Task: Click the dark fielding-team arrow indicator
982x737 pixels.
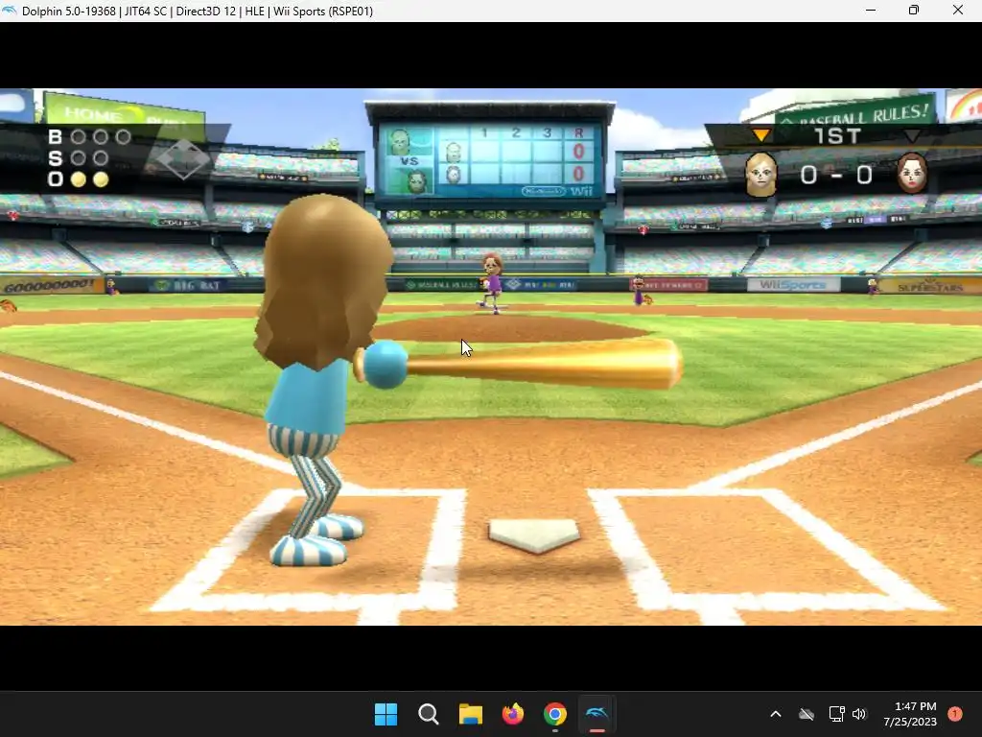Action: point(912,136)
